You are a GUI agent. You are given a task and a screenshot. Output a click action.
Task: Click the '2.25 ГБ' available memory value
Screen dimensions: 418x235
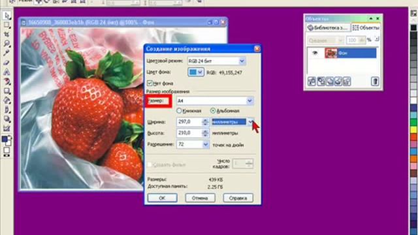(215, 187)
